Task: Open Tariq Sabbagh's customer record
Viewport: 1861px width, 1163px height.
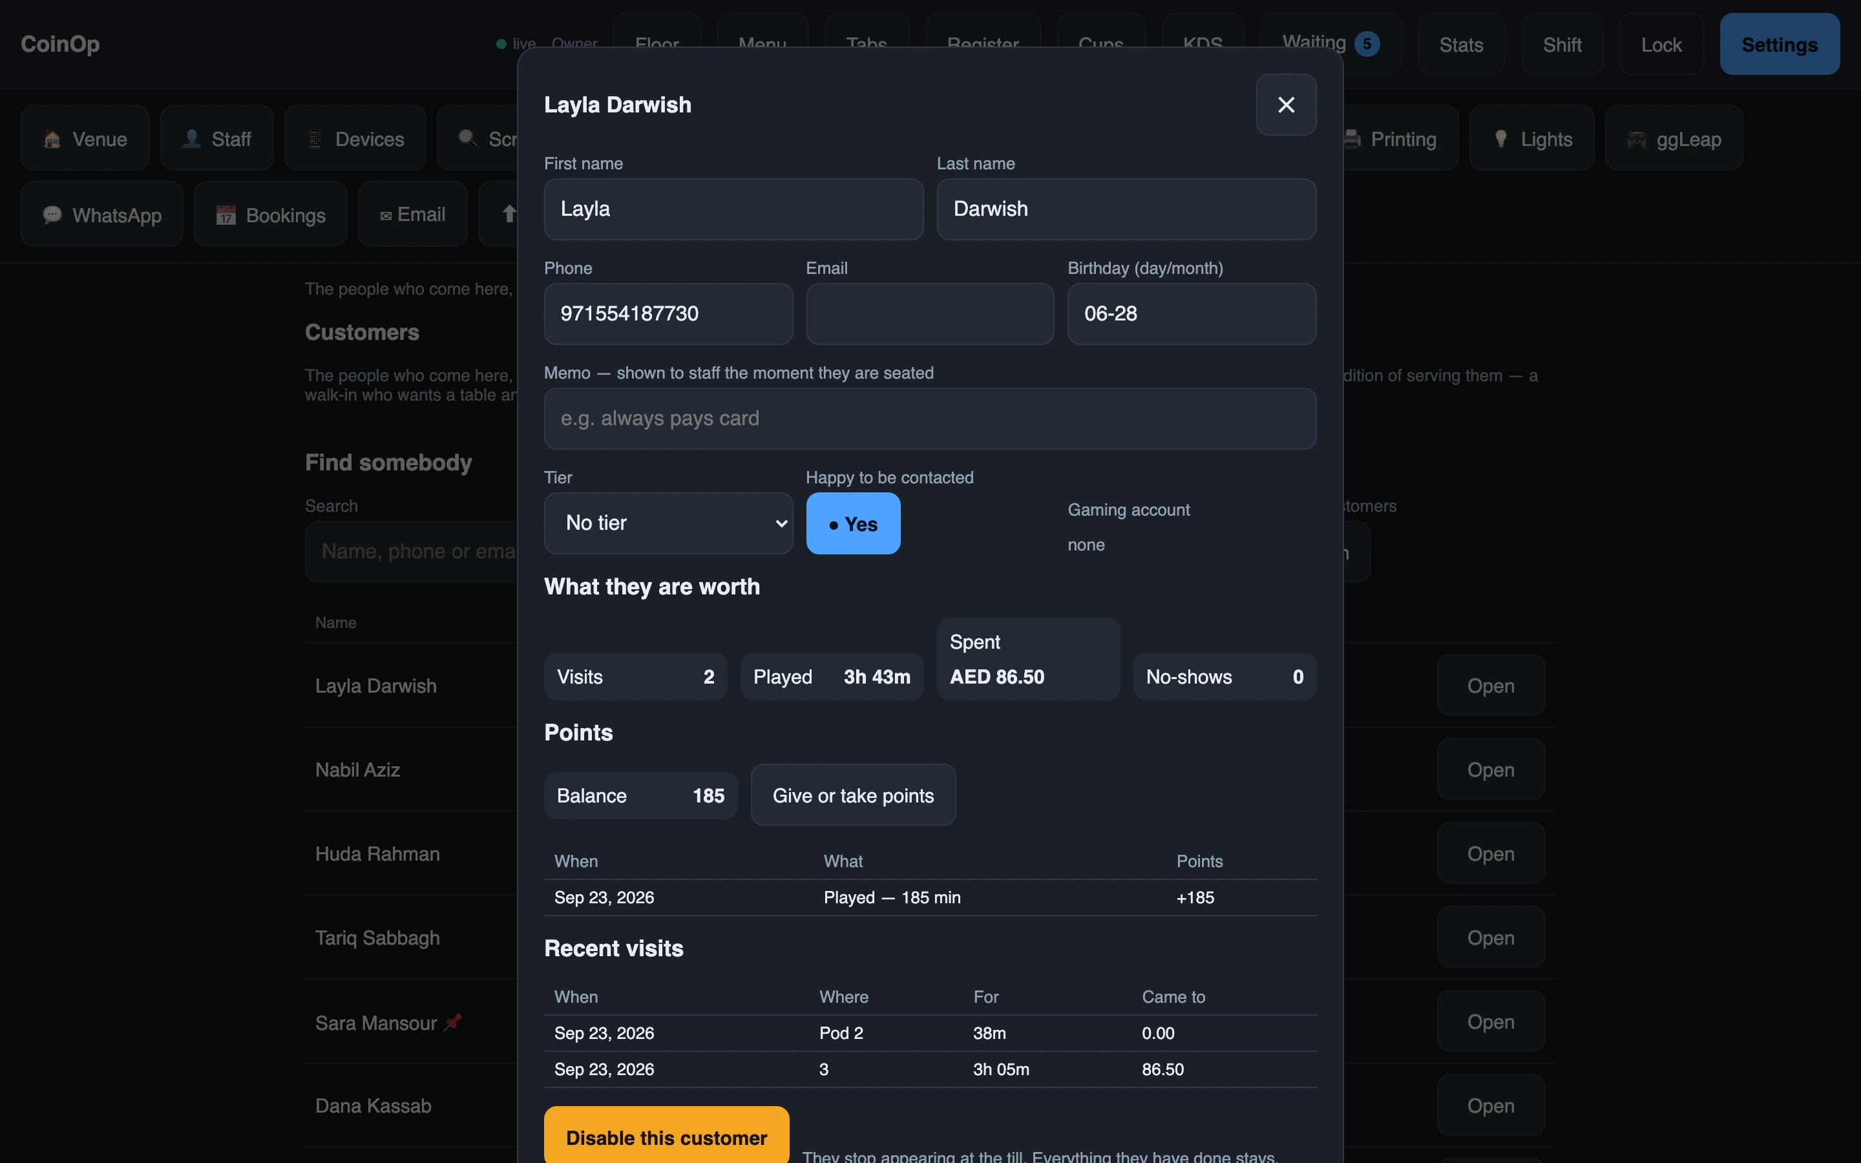Action: [1490, 937]
